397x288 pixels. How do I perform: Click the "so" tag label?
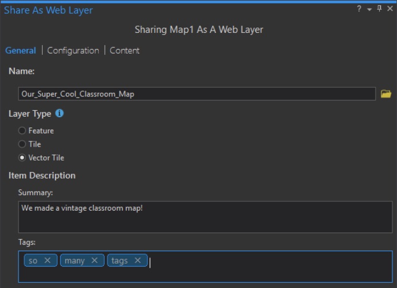tap(33, 261)
